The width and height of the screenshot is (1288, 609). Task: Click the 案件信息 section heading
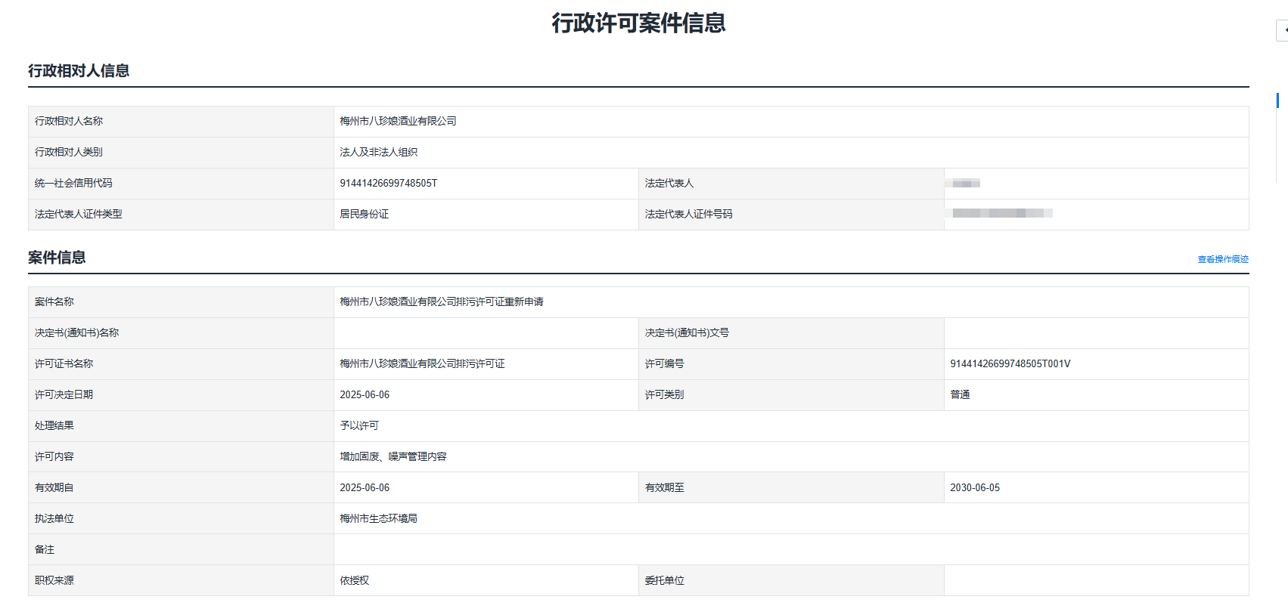tap(57, 258)
